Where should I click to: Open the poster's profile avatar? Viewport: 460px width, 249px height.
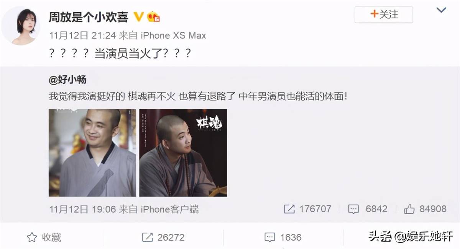click(x=20, y=26)
